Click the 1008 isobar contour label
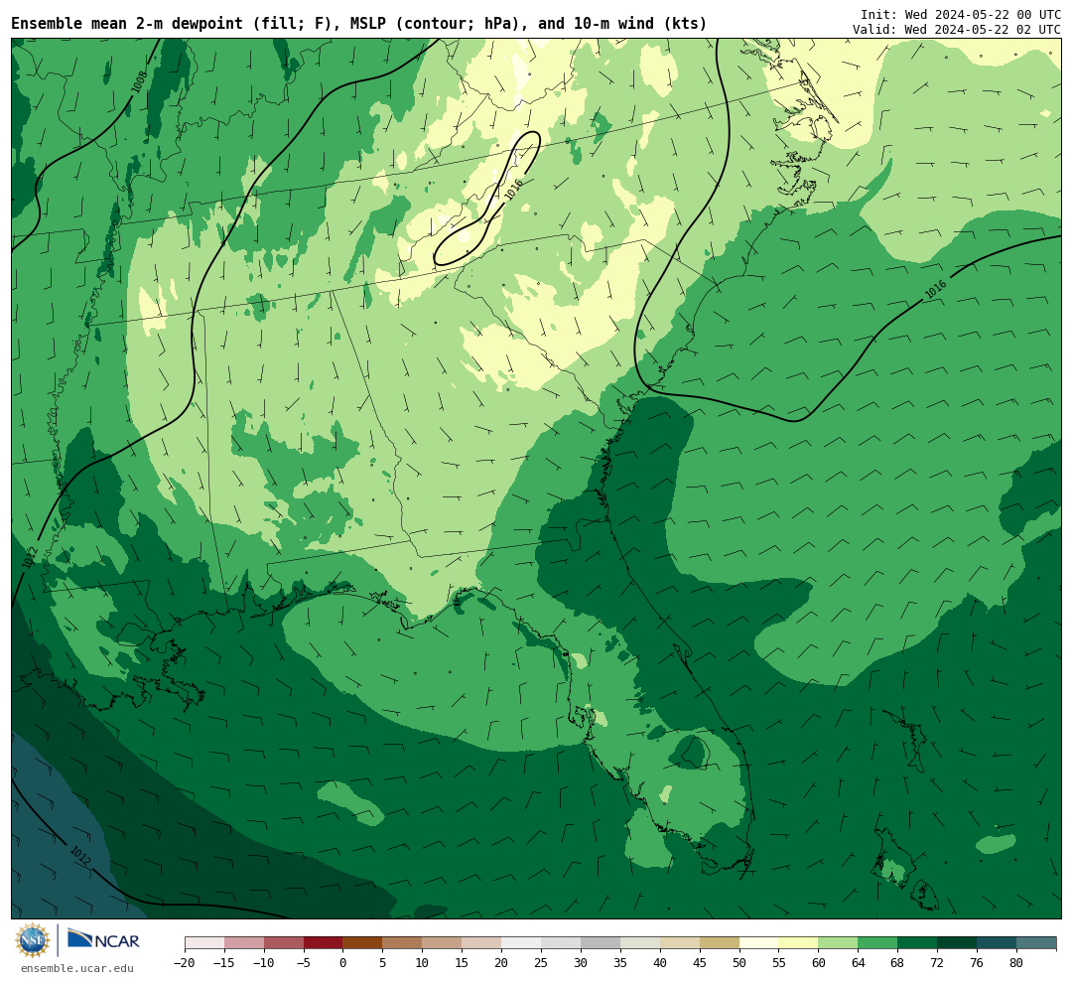Screen dimensions: 1072x981 point(139,82)
